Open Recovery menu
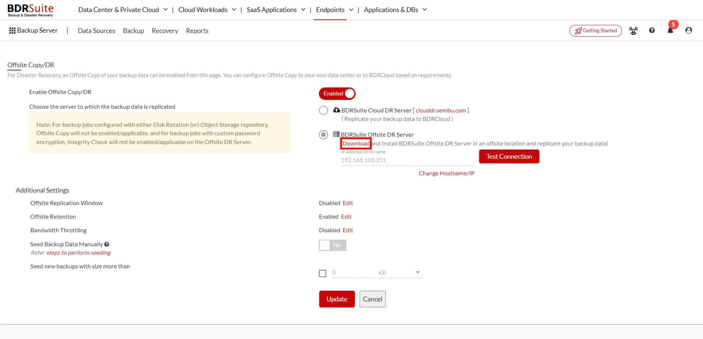Screen dimensions: 703x339 [165, 31]
